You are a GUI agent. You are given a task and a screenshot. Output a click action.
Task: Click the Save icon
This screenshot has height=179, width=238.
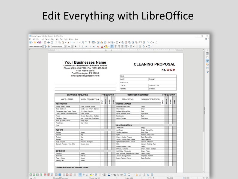pyautogui.click(x=40, y=42)
